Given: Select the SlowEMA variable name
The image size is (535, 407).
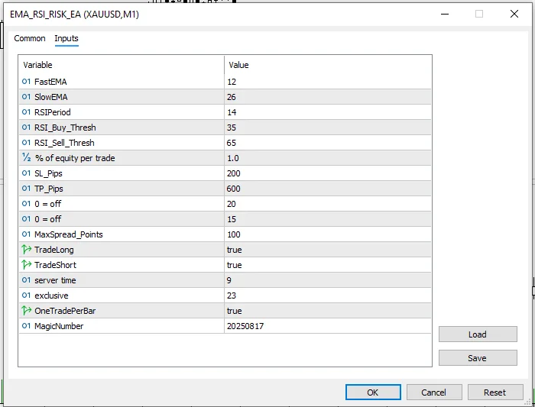Looking at the screenshot, I should [x=51, y=97].
